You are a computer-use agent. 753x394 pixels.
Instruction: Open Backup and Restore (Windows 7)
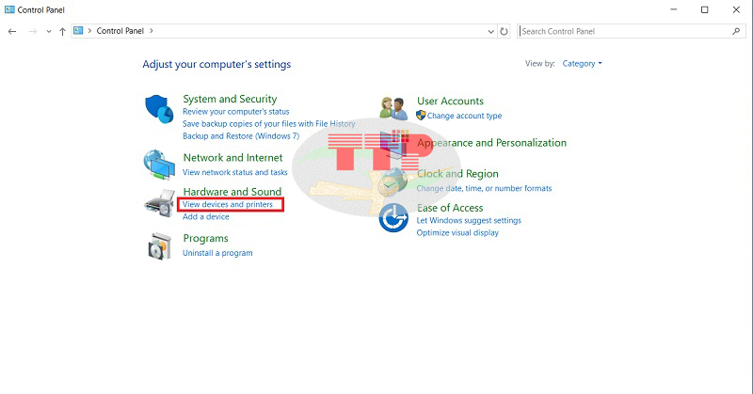(x=241, y=135)
